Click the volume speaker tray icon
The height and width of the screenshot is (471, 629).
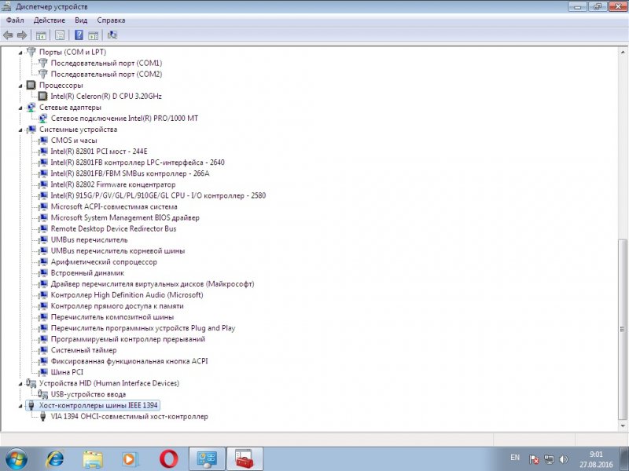563,458
